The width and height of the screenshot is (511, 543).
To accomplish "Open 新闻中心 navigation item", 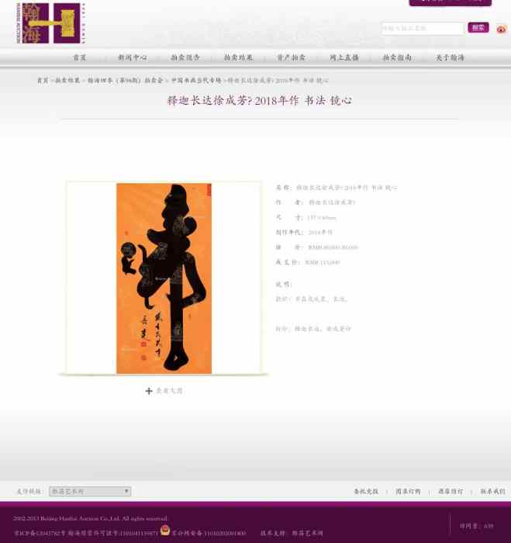I will [133, 57].
